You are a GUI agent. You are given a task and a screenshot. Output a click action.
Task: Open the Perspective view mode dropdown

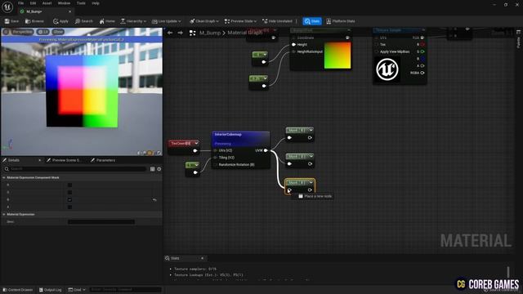pyautogui.click(x=22, y=32)
